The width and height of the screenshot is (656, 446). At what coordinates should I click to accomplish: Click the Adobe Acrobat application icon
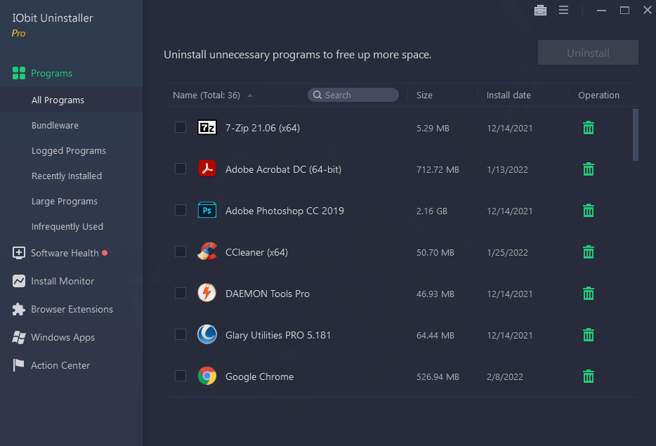tap(207, 169)
